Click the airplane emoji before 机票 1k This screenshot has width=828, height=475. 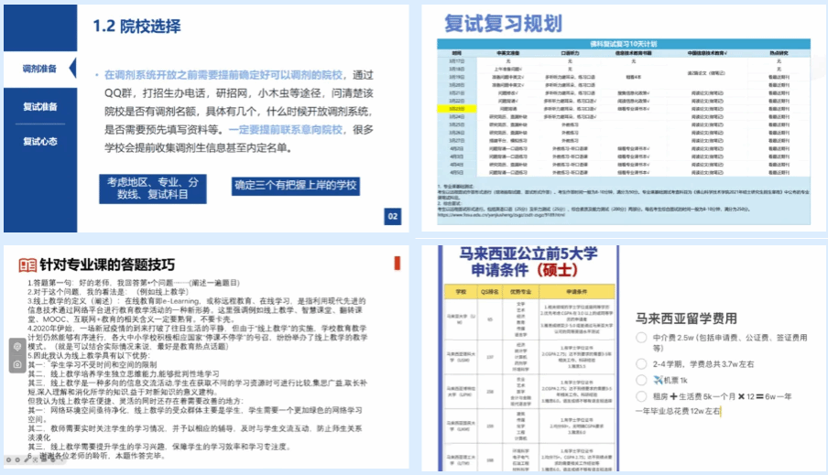point(659,378)
